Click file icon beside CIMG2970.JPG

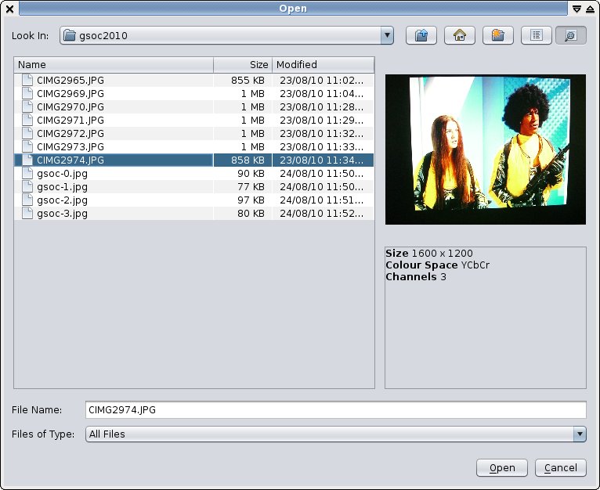point(27,106)
